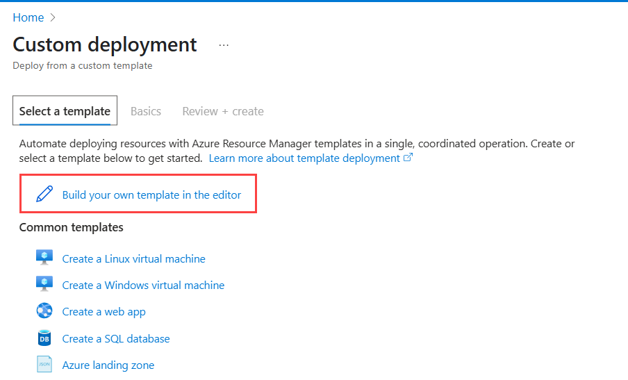
Task: Click the SQL database icon
Action: tap(44, 338)
